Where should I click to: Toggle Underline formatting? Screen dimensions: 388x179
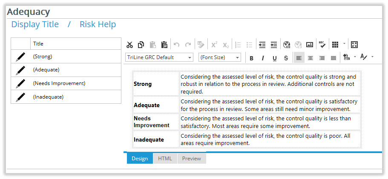(x=274, y=58)
